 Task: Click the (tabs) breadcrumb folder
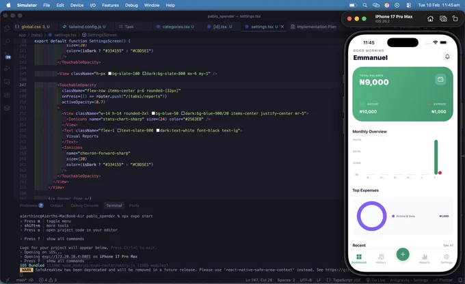[37, 35]
